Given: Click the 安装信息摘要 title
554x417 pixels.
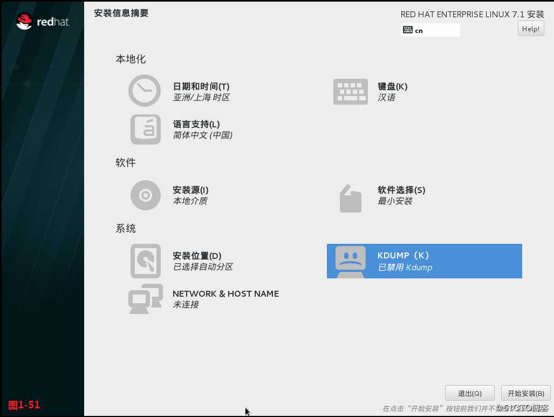Looking at the screenshot, I should (x=121, y=13).
